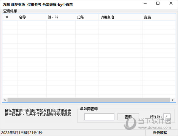This screenshot has height=136, width=178.
Task: Click the horizontal scrollbar right arrow
Action: click(173, 100)
